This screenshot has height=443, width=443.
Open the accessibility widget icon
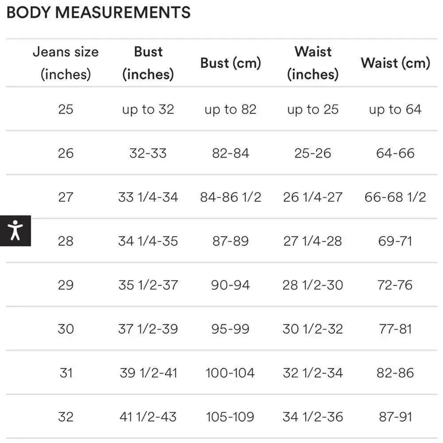[x=16, y=230]
